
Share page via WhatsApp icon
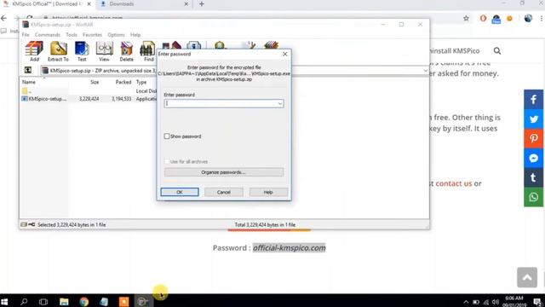point(534,197)
